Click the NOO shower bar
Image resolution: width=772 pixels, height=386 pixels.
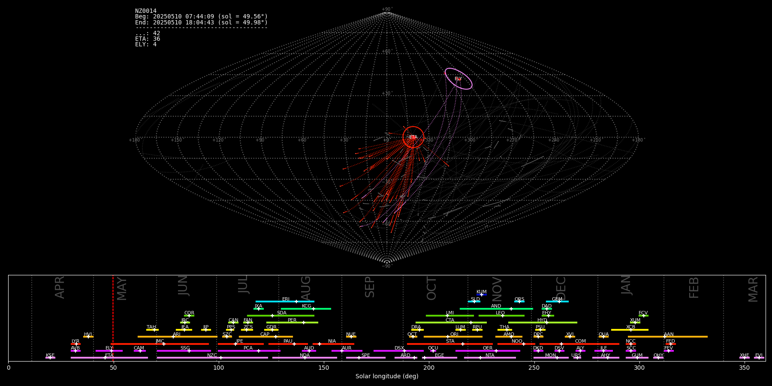[516, 344]
